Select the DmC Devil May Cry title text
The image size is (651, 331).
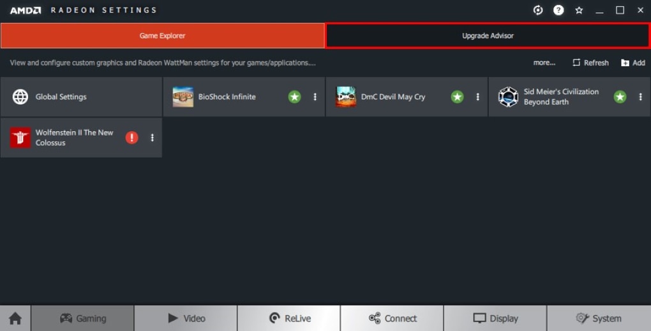pos(393,97)
